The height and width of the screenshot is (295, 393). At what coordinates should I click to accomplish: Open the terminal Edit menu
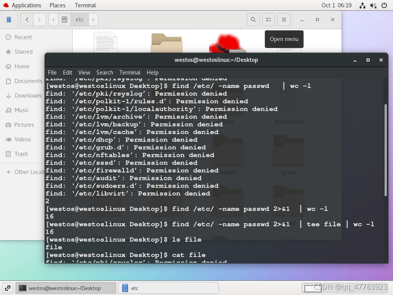pos(68,73)
